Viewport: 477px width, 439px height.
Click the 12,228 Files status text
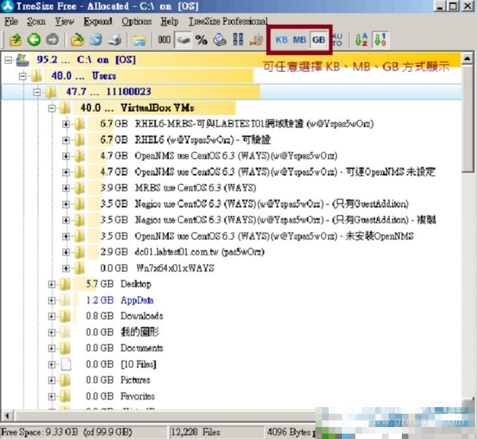pyautogui.click(x=196, y=432)
